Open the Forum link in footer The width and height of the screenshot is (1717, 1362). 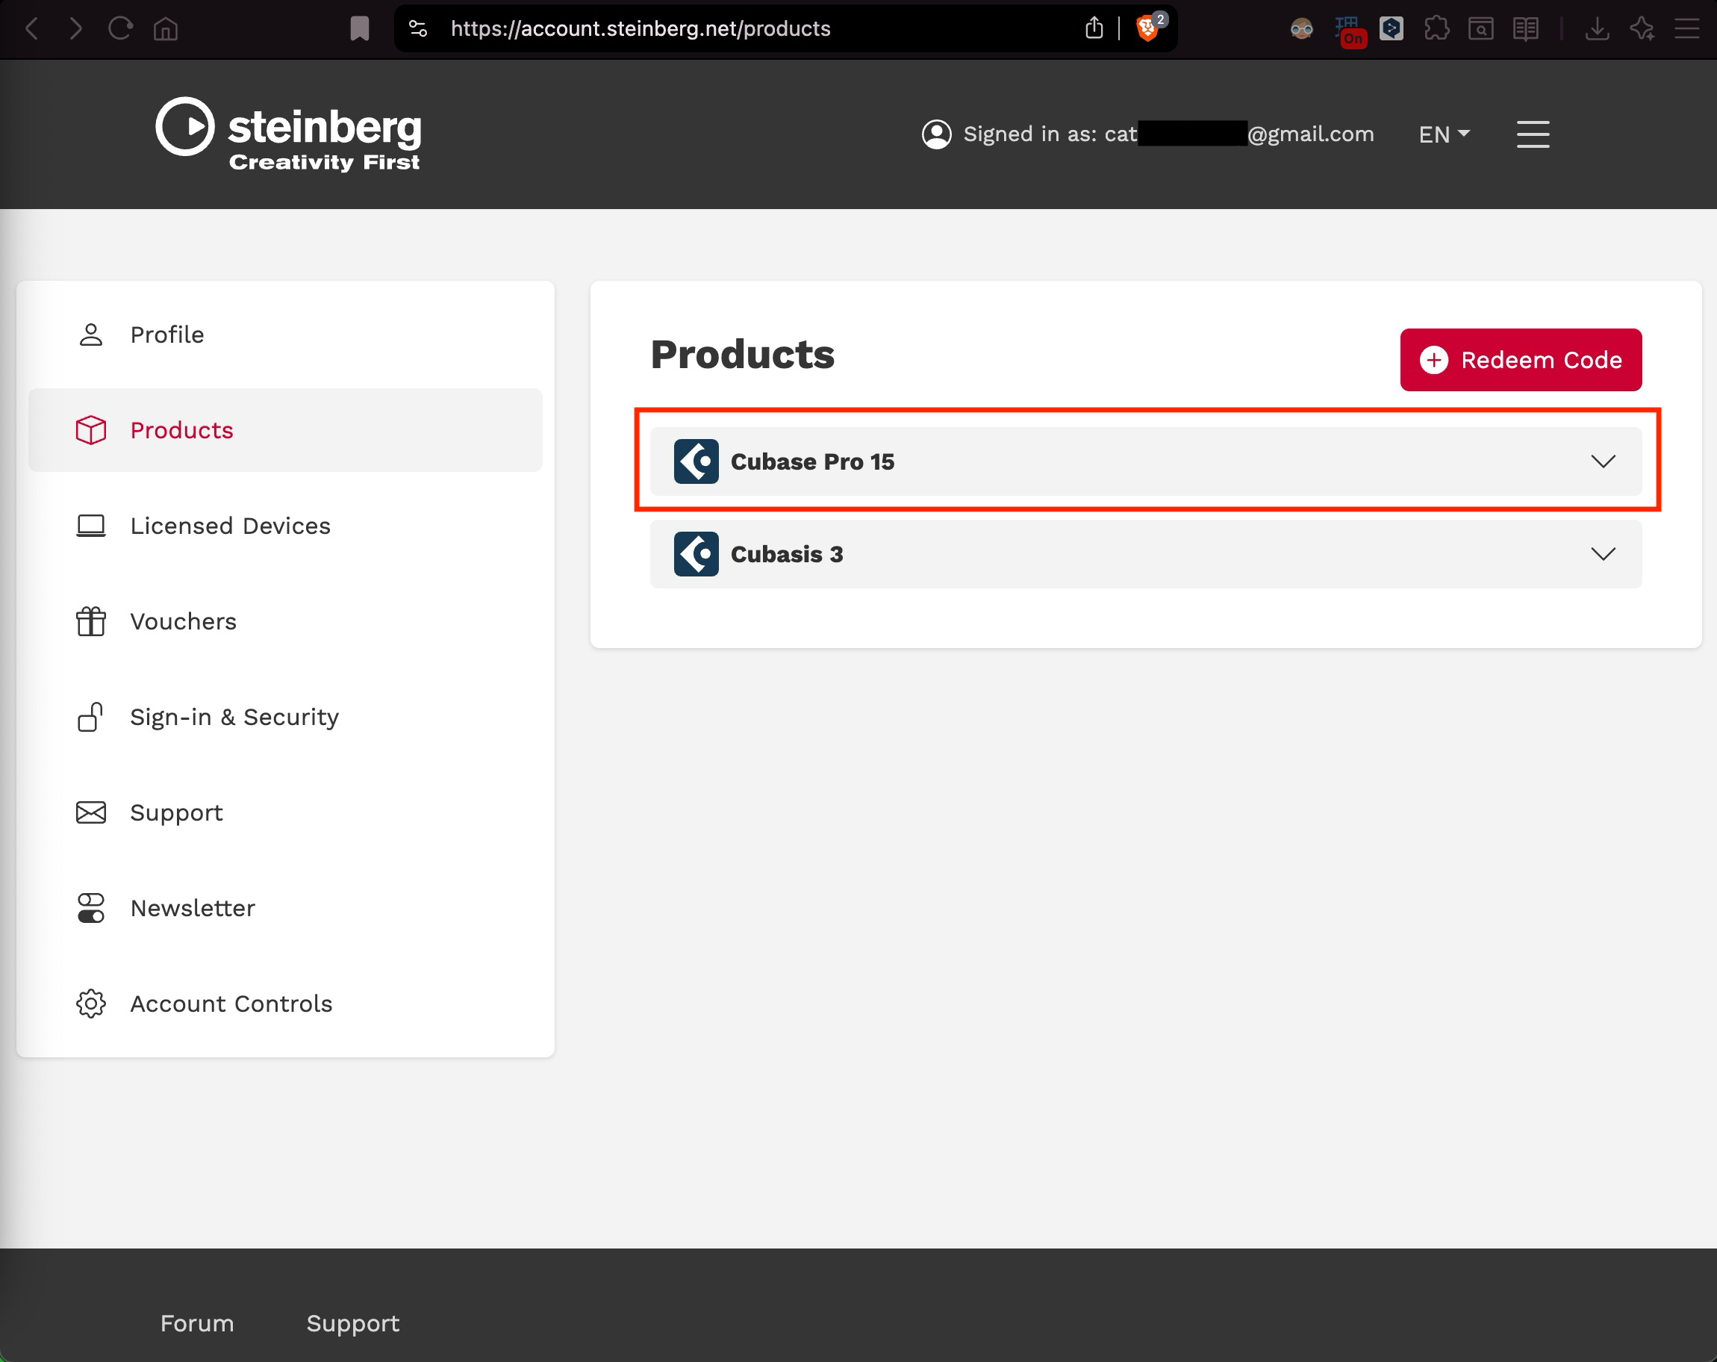point(196,1323)
